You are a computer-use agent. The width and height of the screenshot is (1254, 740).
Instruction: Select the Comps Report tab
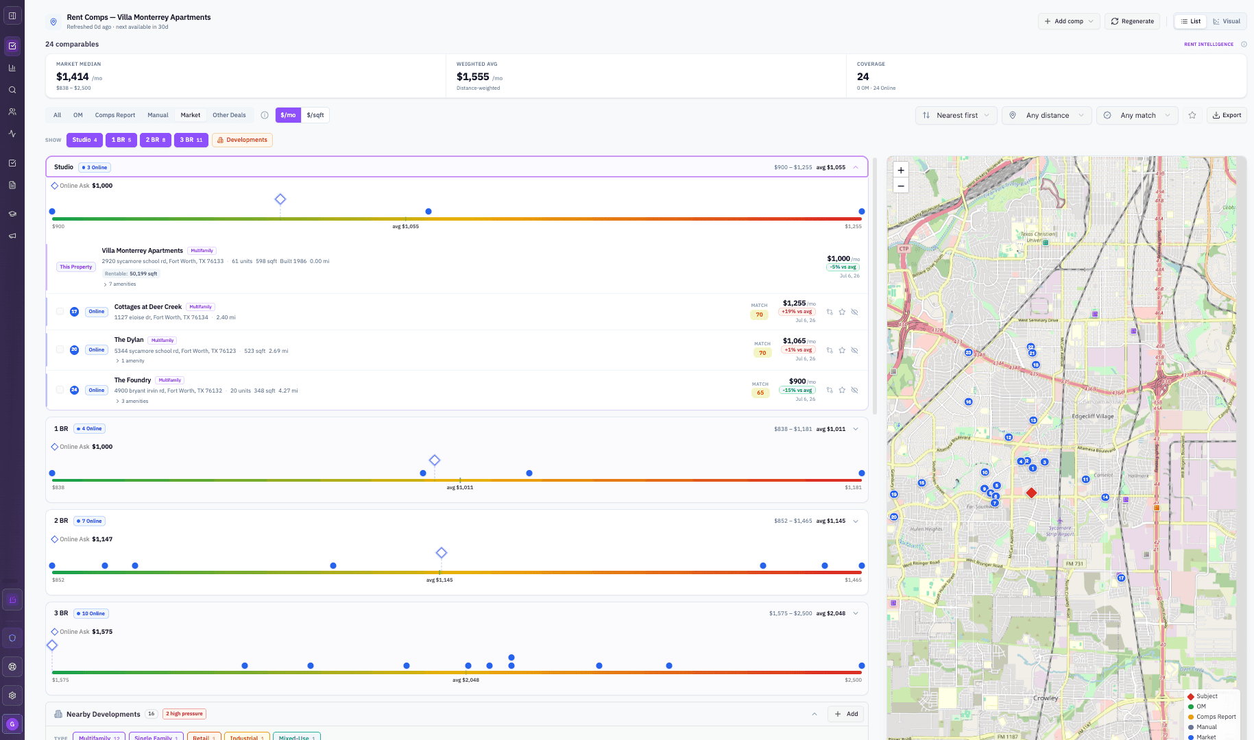point(115,115)
